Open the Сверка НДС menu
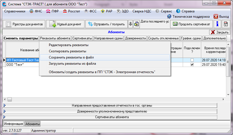 pyautogui.click(x=142, y=11)
